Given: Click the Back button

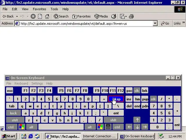Looking at the screenshot, I should tap(8, 16).
